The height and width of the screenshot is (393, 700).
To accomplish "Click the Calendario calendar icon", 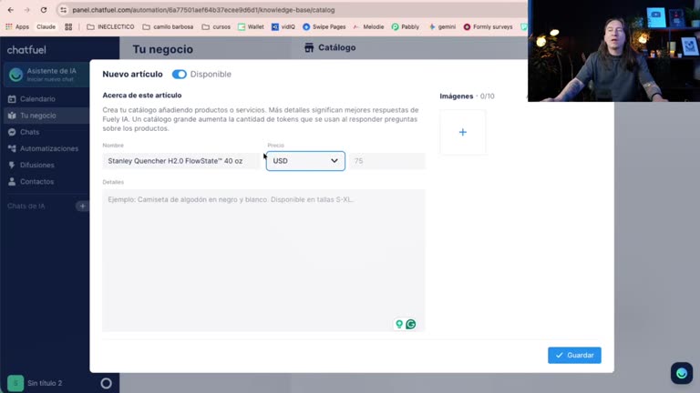I will 12,99.
